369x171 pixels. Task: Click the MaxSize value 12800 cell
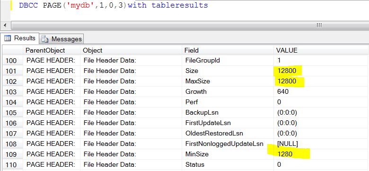(x=321, y=81)
